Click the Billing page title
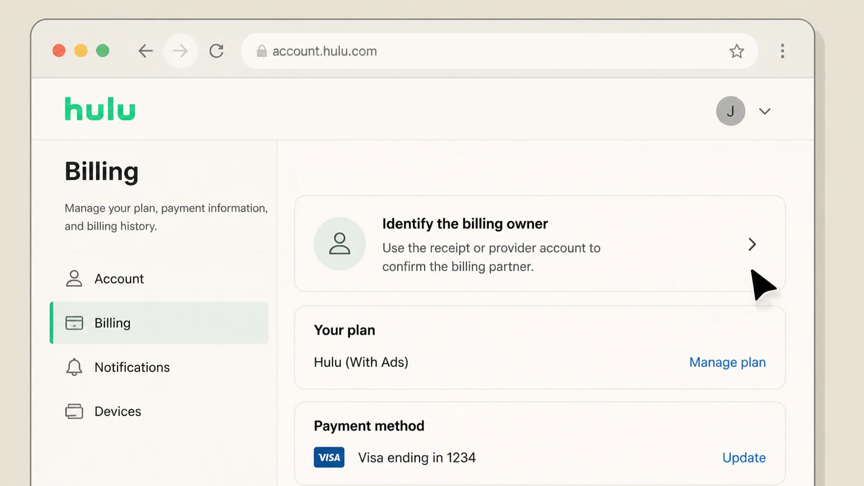This screenshot has width=864, height=486. point(101,172)
